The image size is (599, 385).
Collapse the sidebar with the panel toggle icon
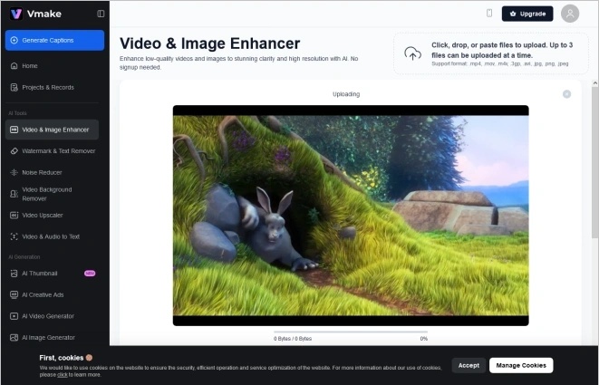point(101,14)
